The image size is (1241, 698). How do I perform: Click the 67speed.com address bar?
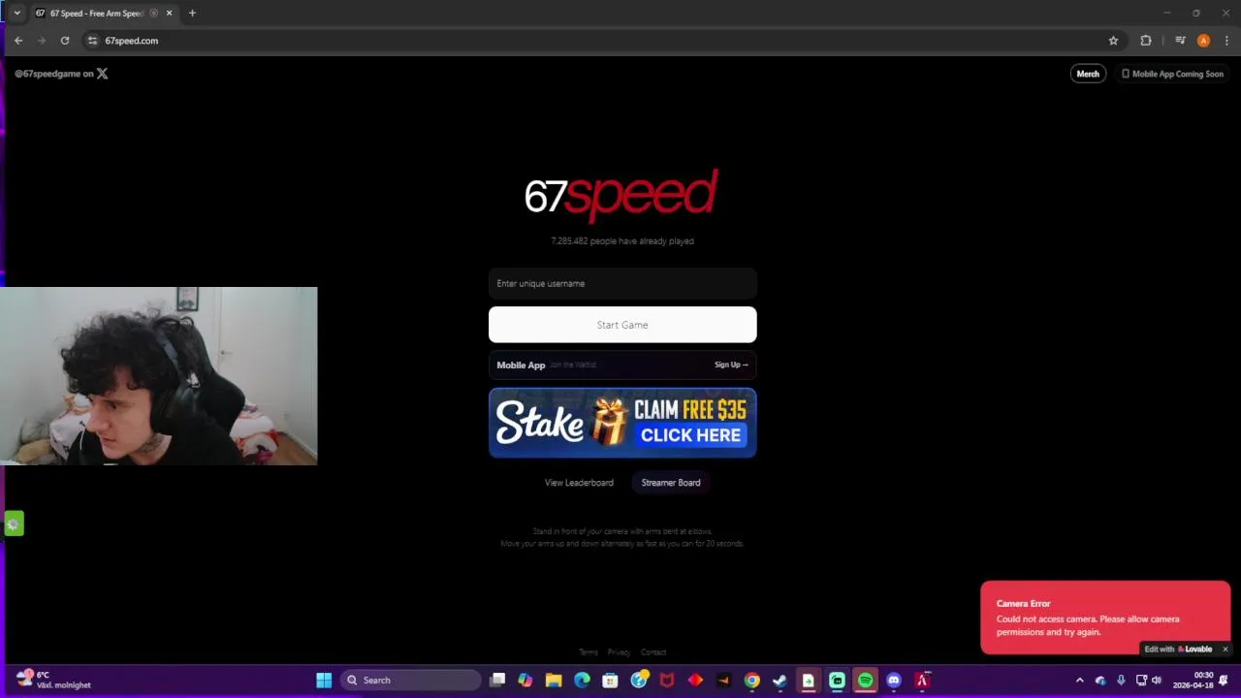point(601,41)
